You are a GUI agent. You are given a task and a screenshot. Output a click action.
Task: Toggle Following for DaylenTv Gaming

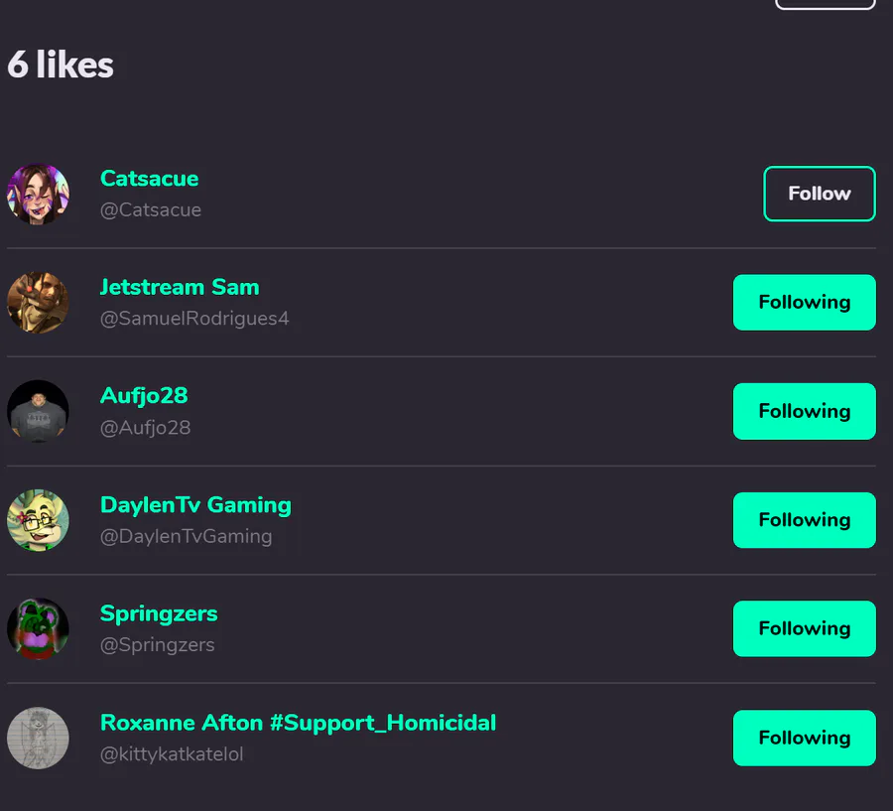(804, 520)
